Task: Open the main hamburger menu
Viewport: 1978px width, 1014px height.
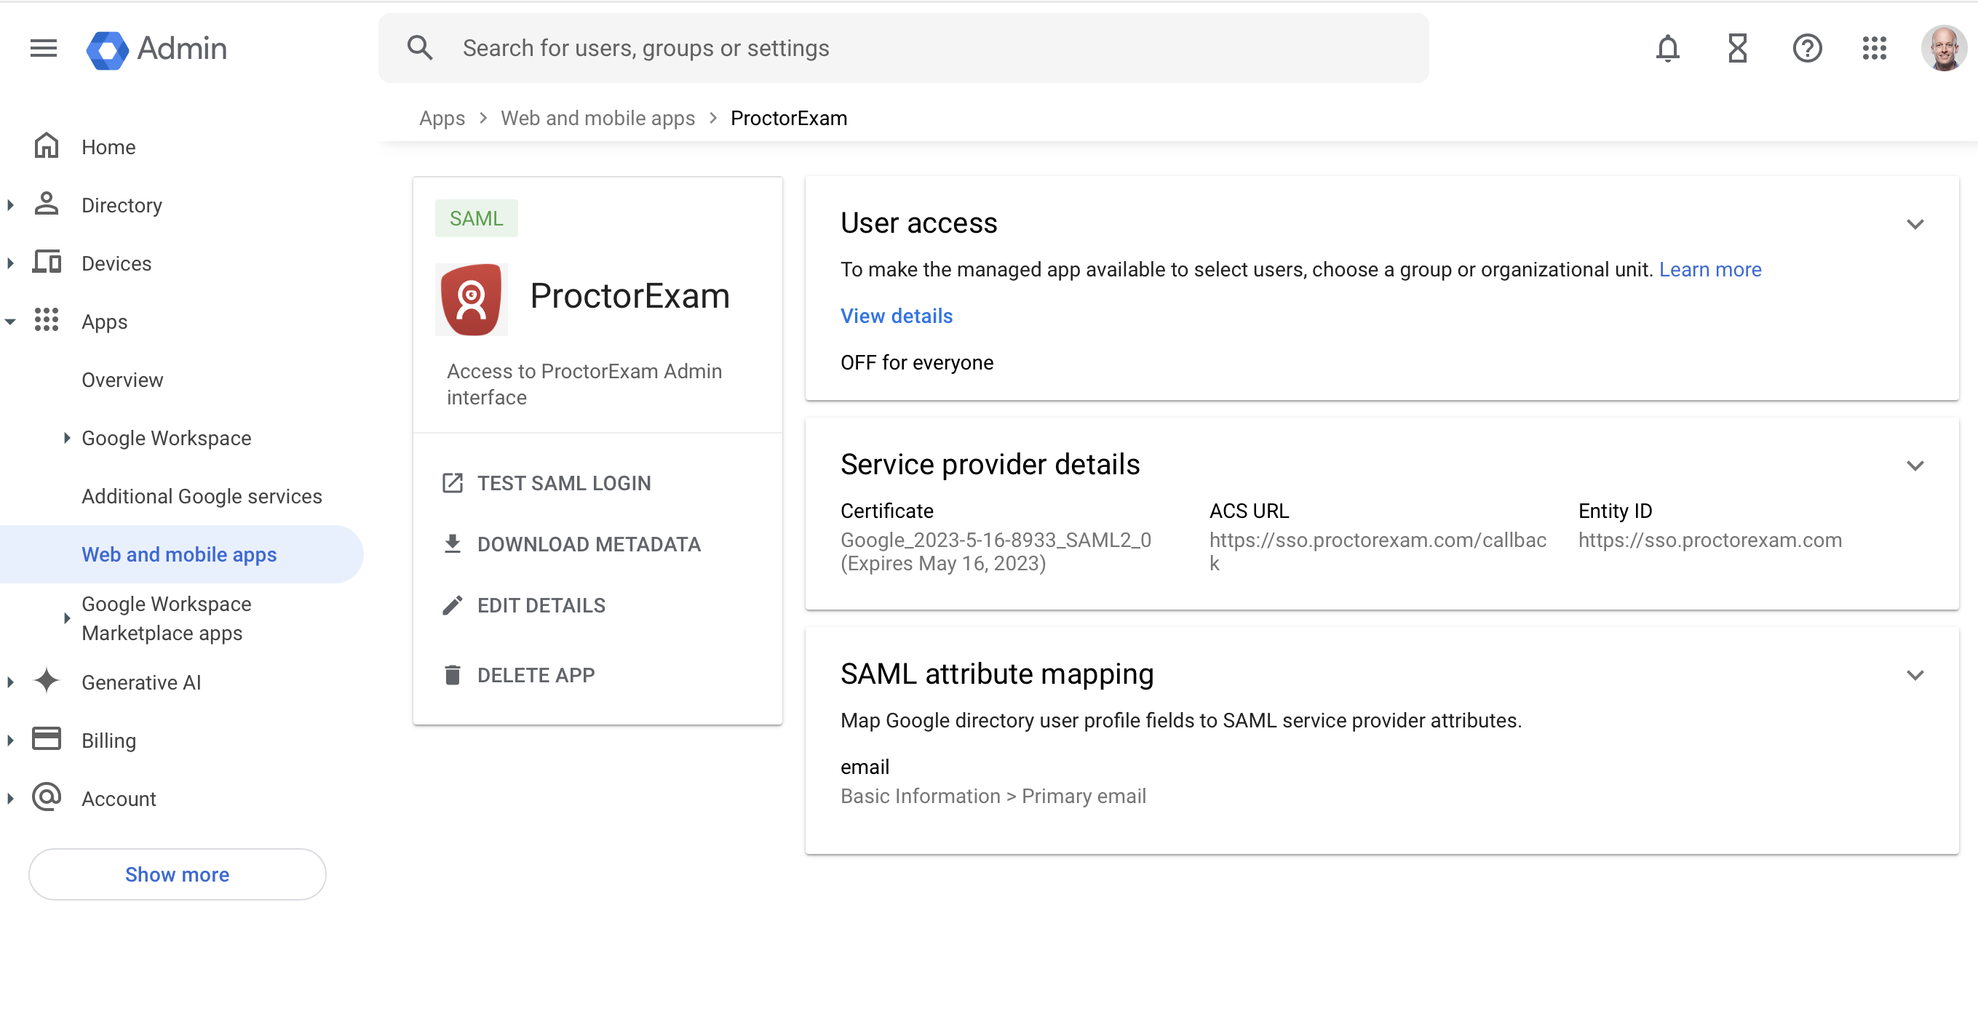Action: 44,48
